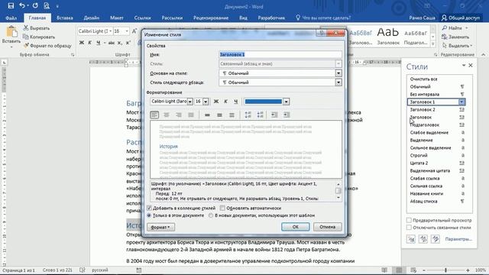Click the Отмена button
Image resolution: width=489 pixels, height=275 pixels.
[x=328, y=227]
